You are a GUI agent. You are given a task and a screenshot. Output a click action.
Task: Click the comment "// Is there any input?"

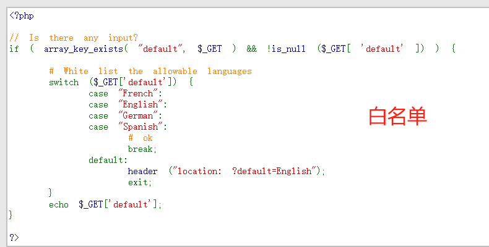[x=74, y=38]
